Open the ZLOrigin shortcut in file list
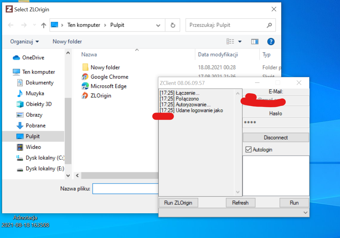340x238 pixels. tap(101, 96)
